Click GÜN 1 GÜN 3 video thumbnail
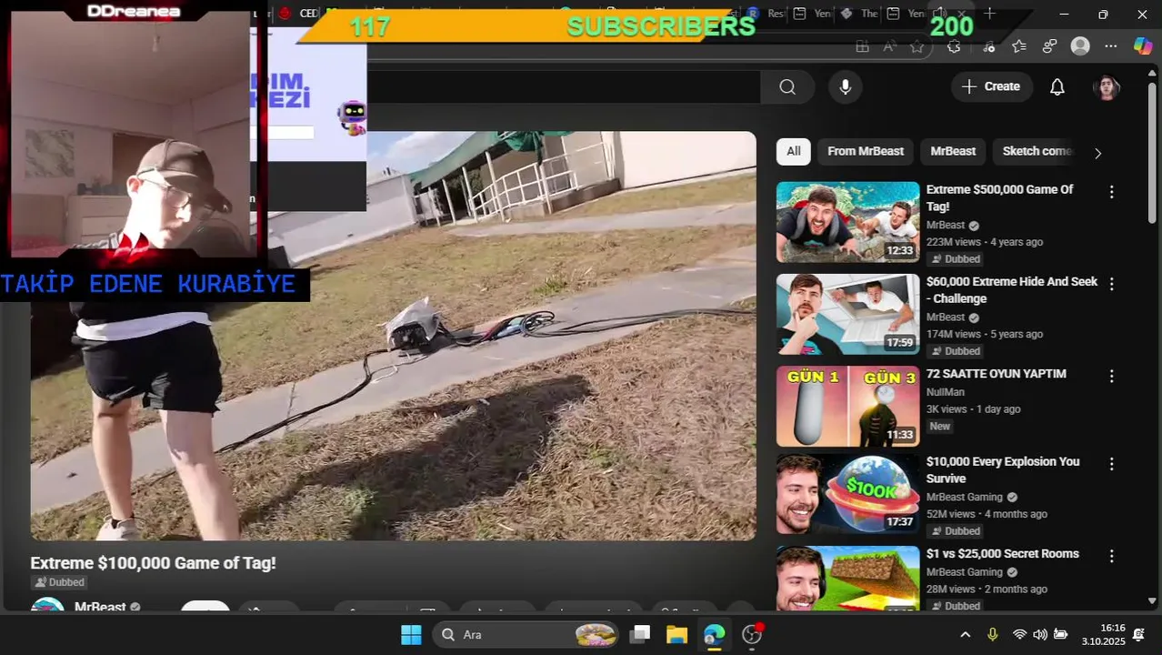The width and height of the screenshot is (1162, 655). [x=847, y=406]
